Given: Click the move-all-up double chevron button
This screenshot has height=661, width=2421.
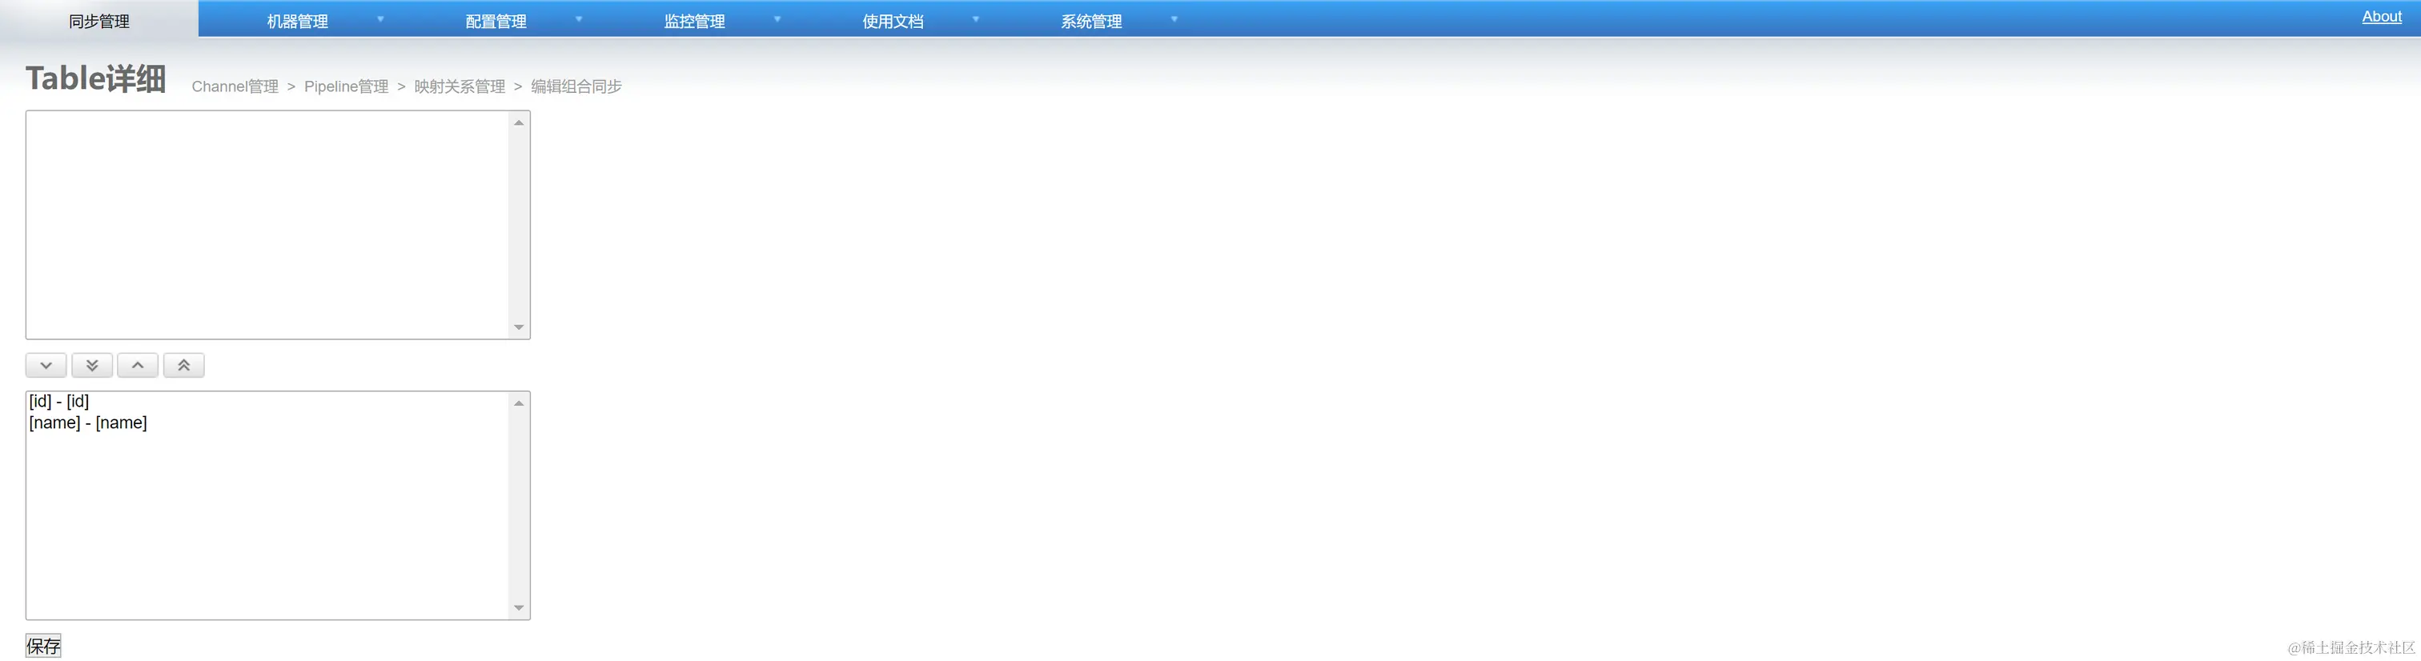Looking at the screenshot, I should [184, 365].
